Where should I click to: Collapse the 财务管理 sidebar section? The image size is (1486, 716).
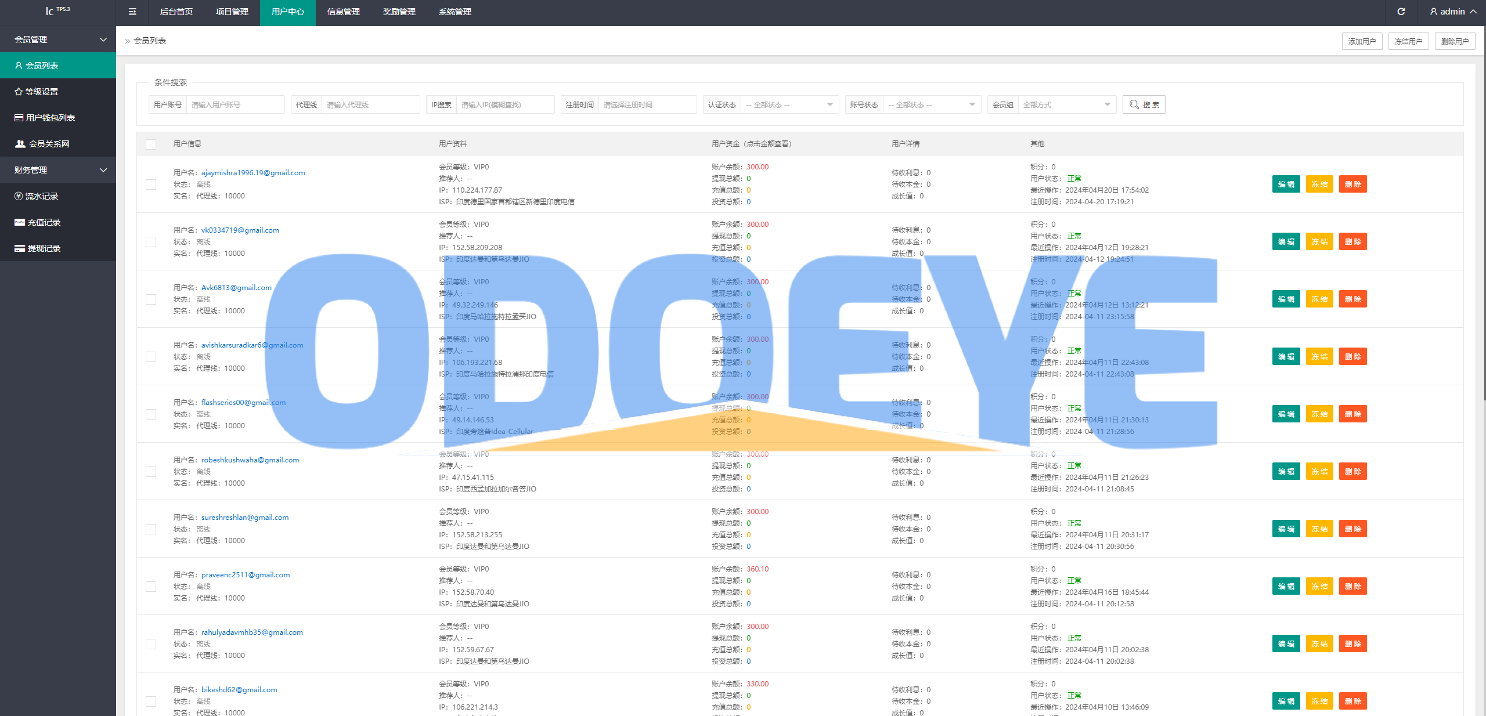click(x=58, y=170)
